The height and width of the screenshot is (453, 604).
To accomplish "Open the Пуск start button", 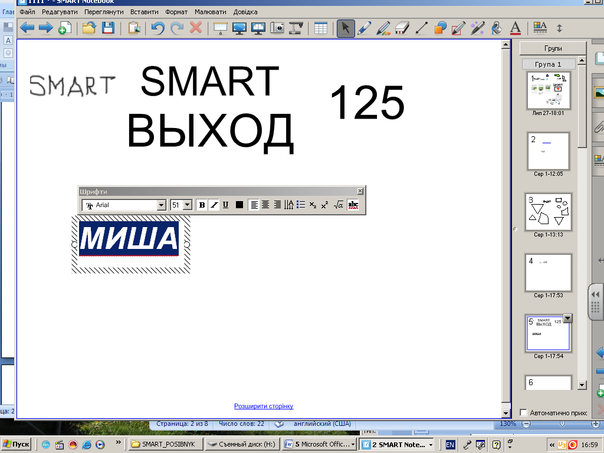I will pos(16,444).
